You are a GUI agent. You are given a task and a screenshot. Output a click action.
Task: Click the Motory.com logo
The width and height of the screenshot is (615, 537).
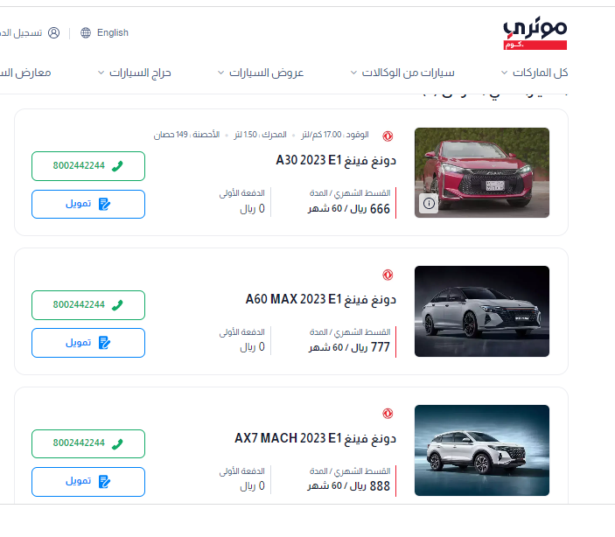pos(535,33)
